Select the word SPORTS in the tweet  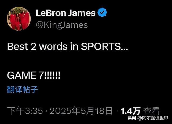(x=101, y=46)
